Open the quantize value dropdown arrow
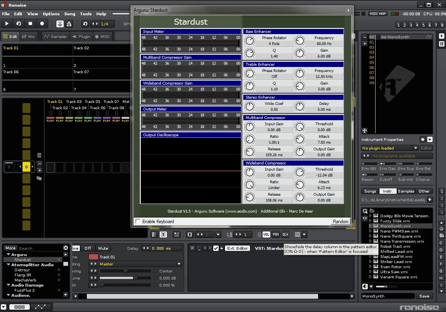The width and height of the screenshot is (446, 312). (218, 234)
